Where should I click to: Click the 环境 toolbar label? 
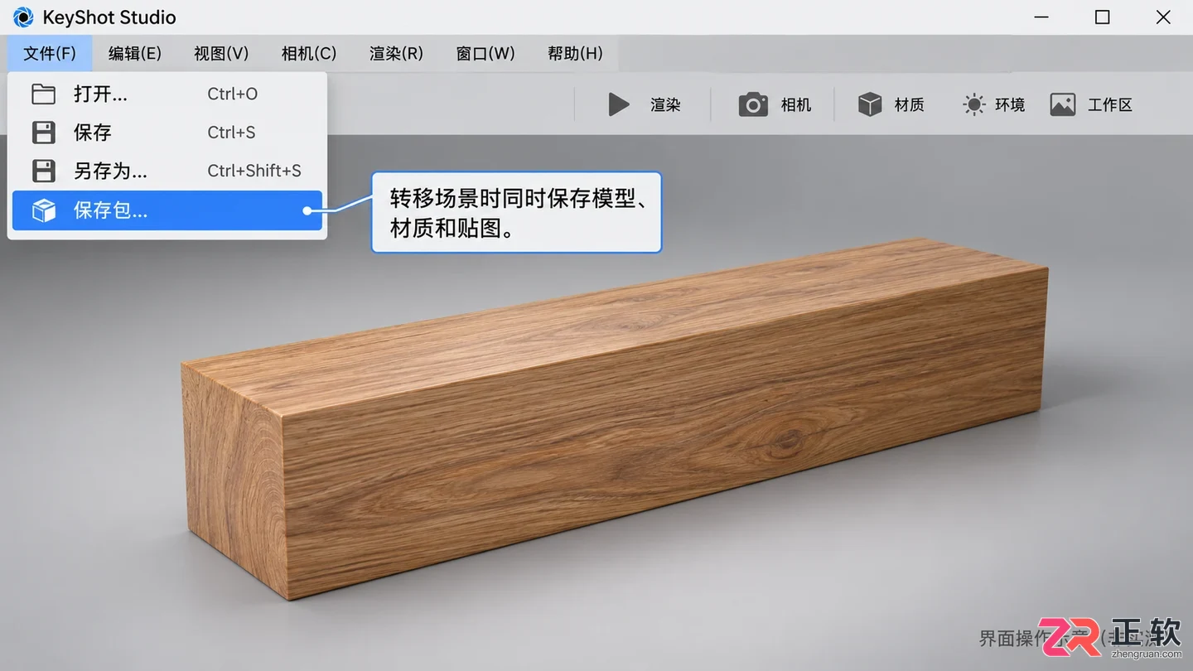[x=1010, y=104]
